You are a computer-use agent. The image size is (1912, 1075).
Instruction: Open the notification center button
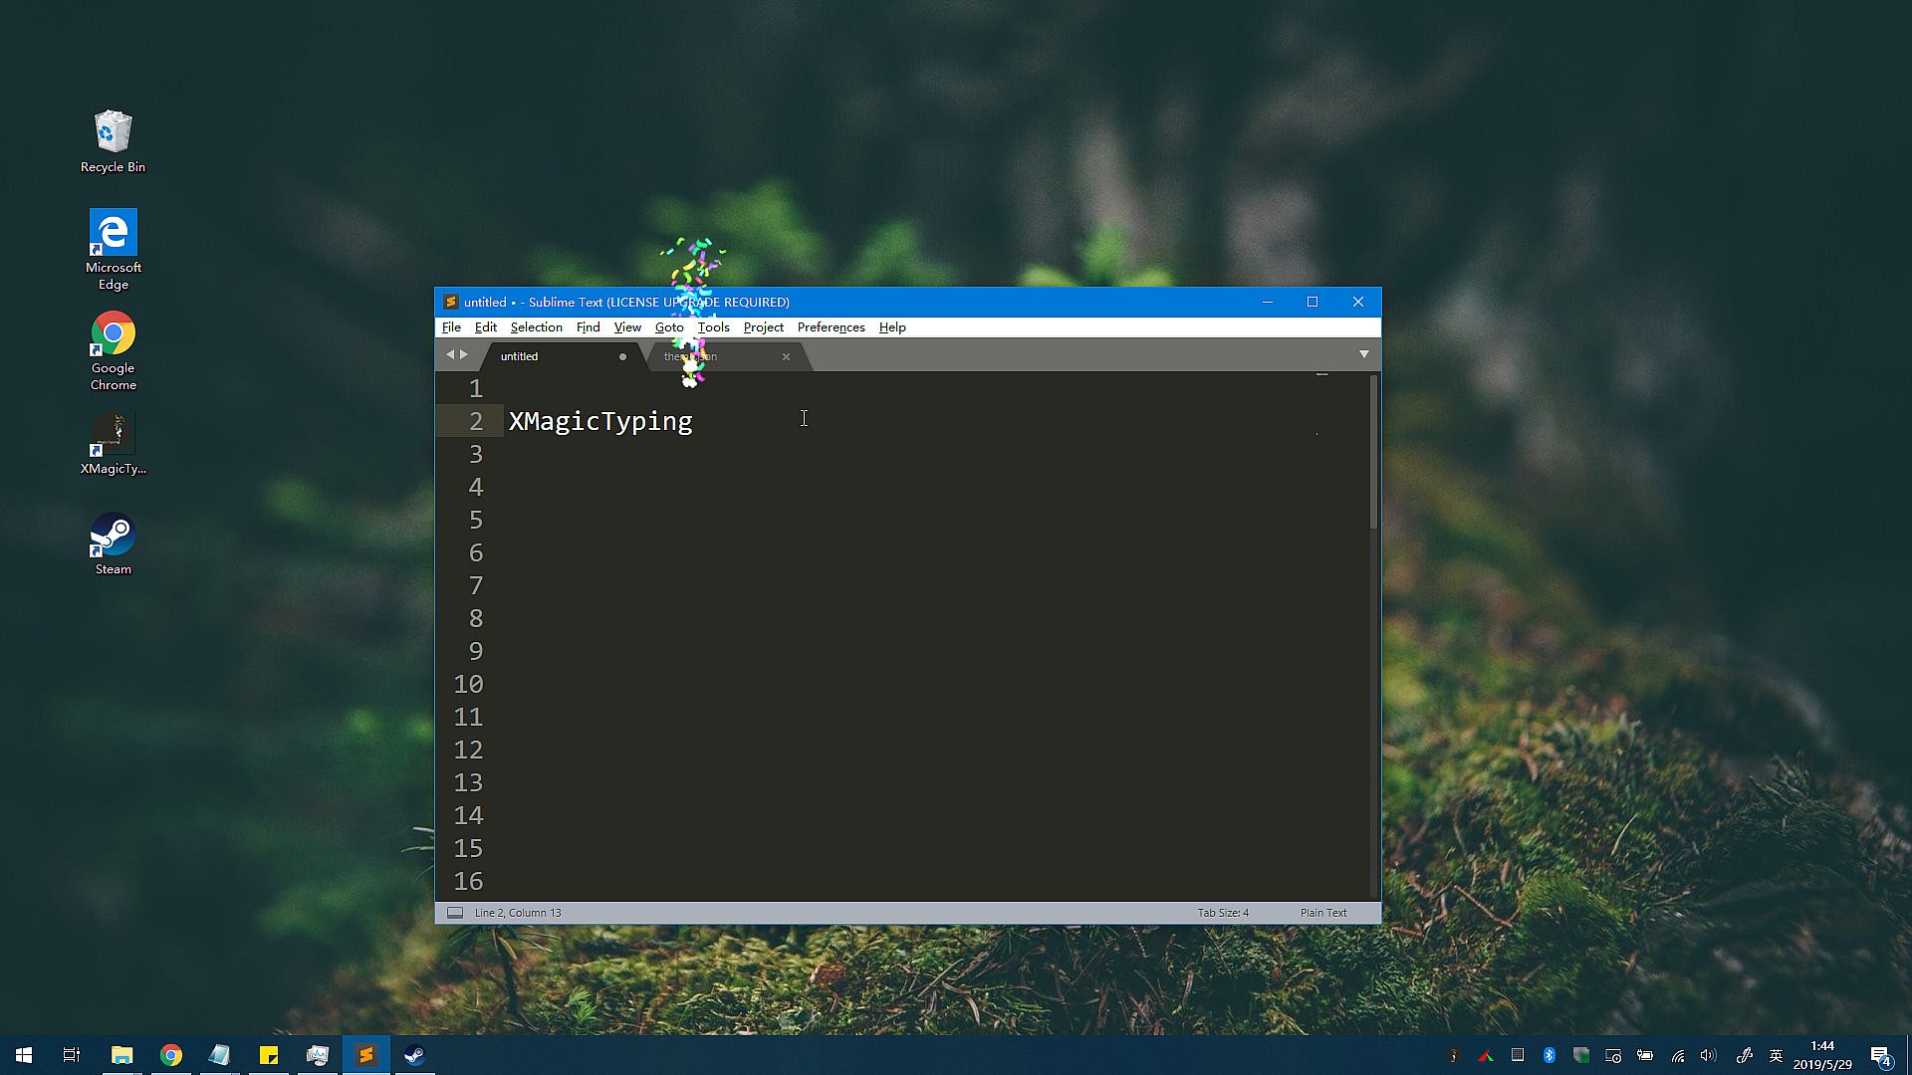[1880, 1055]
